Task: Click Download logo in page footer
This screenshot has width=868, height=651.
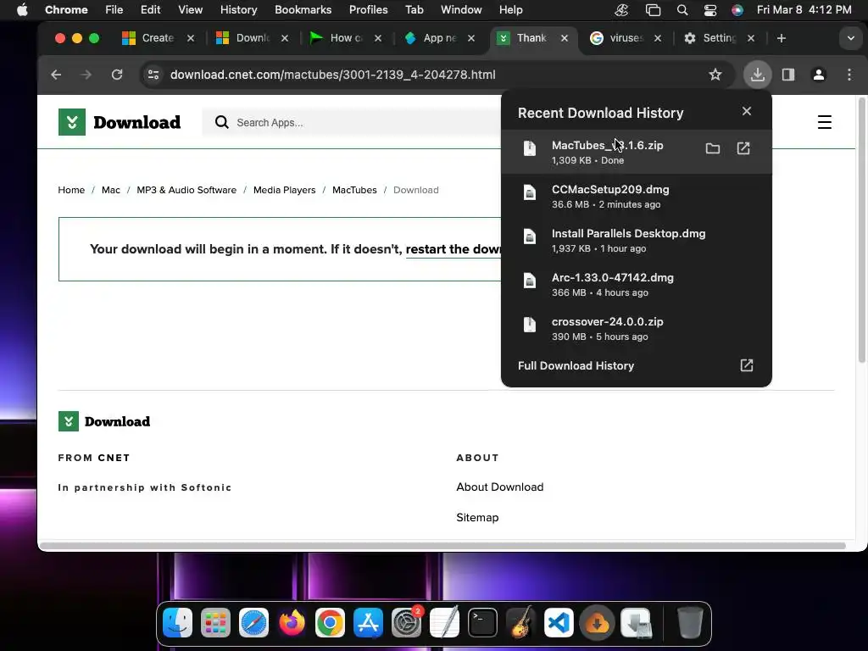Action: [x=104, y=421]
